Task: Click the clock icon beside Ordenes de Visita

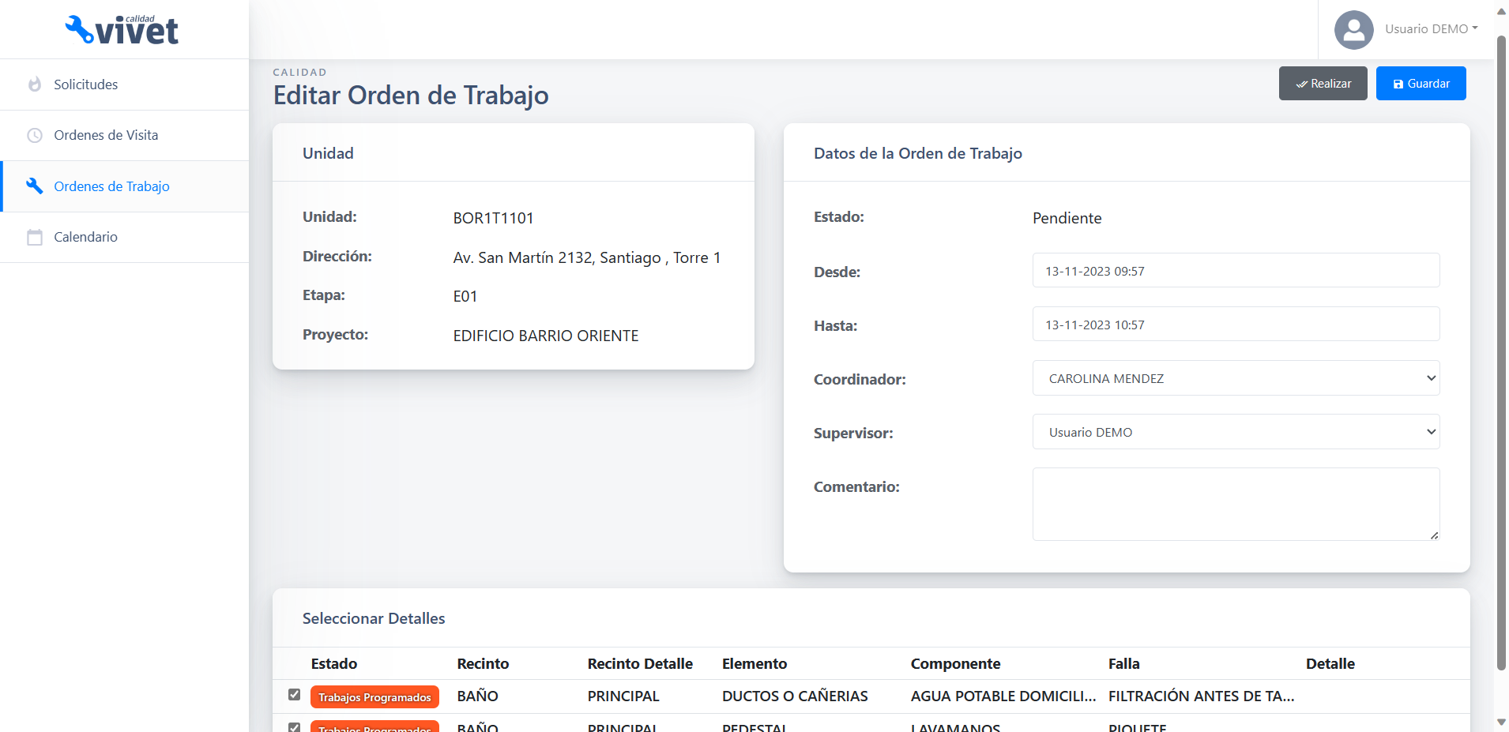Action: point(35,135)
